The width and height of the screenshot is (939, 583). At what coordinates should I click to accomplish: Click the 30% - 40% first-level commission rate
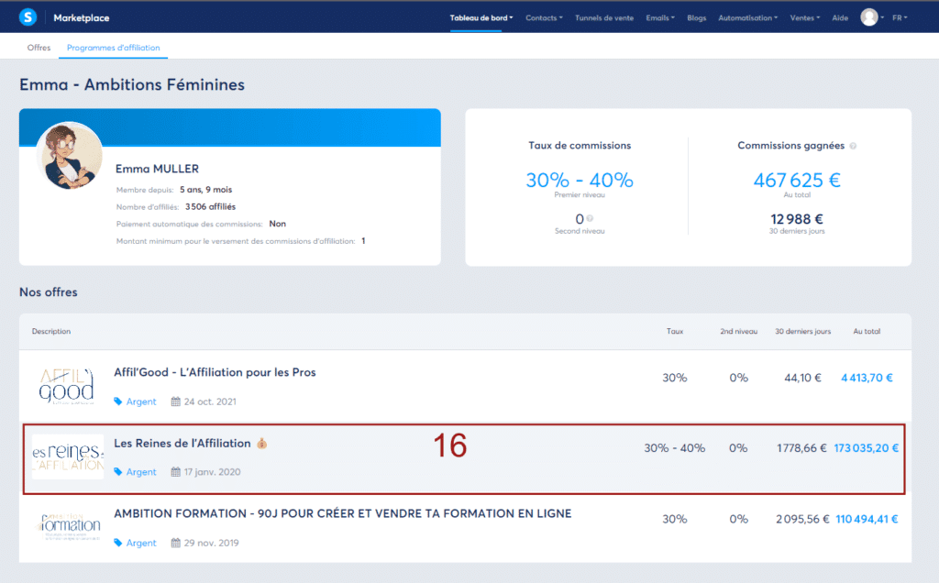point(580,180)
